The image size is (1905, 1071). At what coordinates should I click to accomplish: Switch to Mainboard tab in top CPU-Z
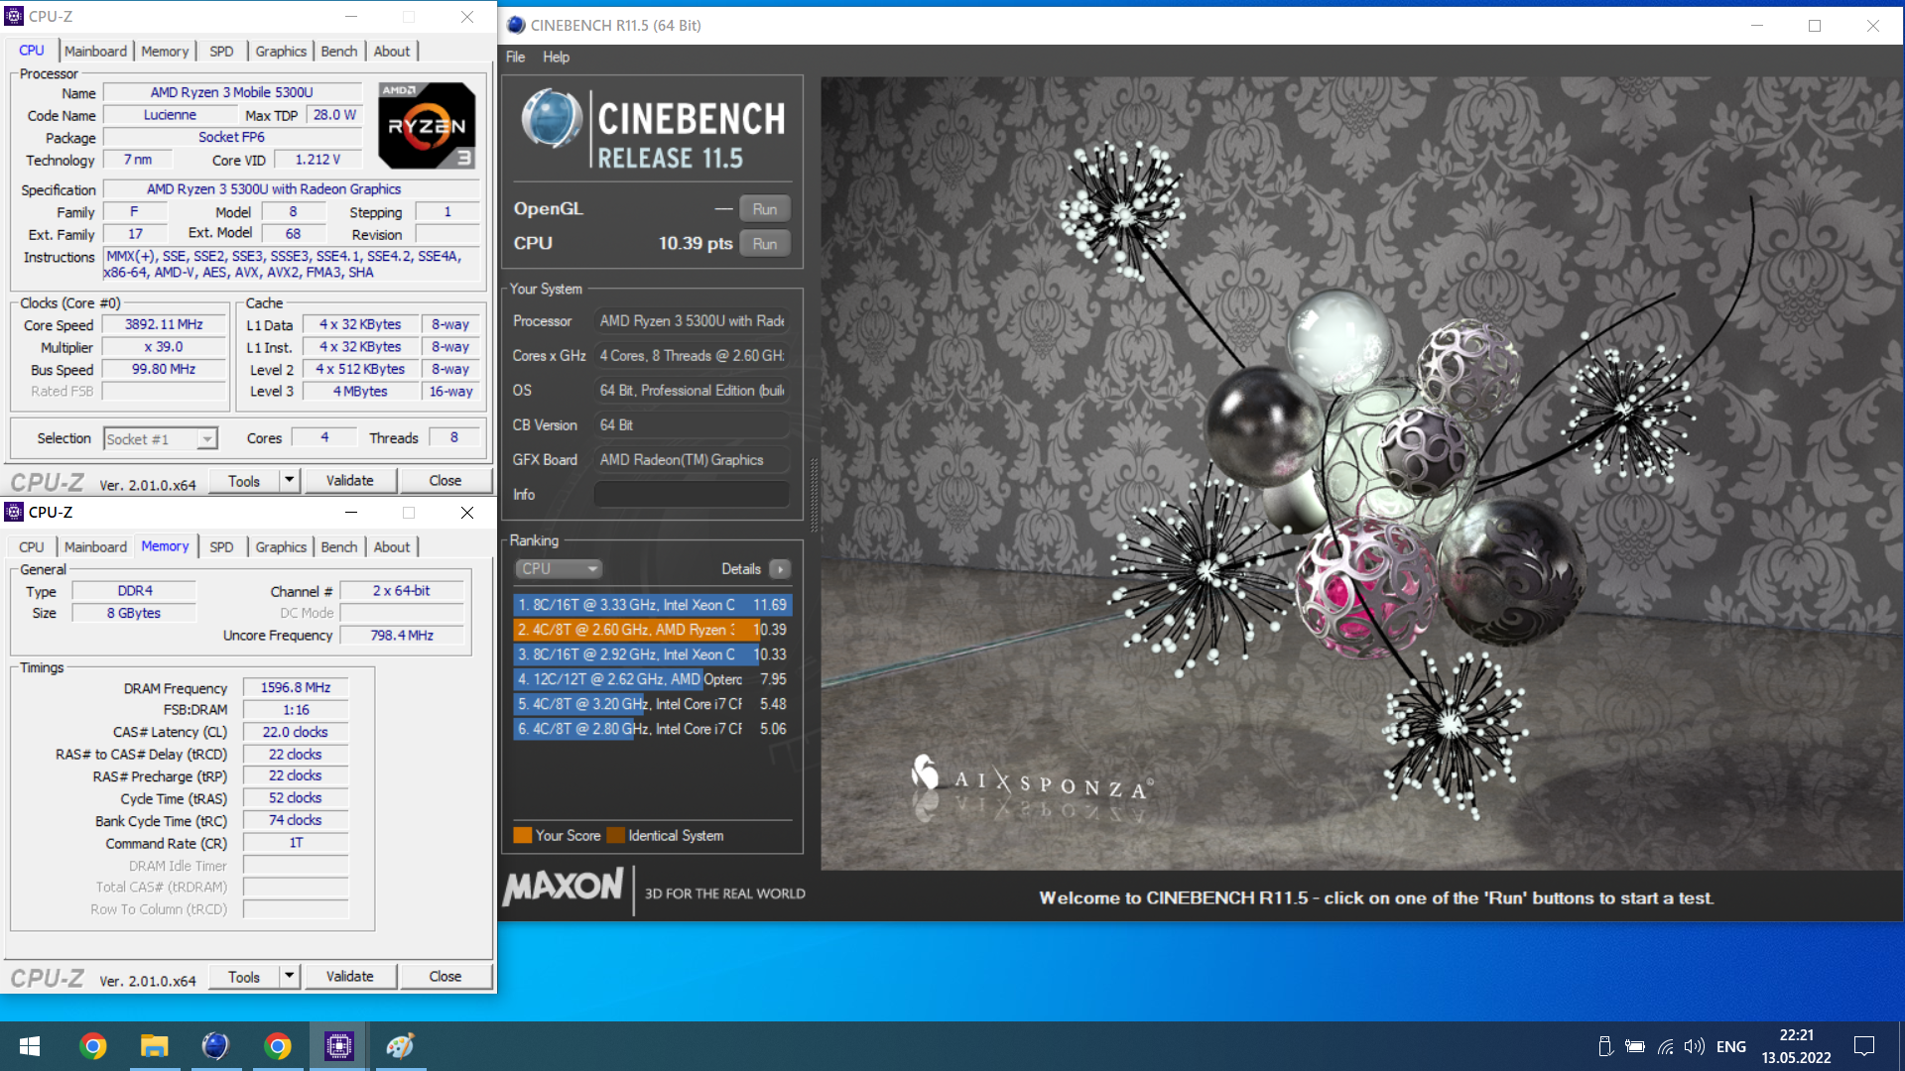(x=95, y=51)
